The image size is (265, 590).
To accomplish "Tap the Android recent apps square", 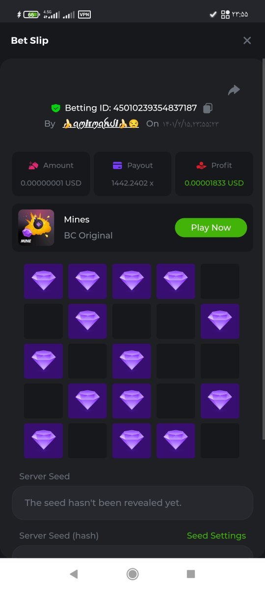I will [191, 574].
